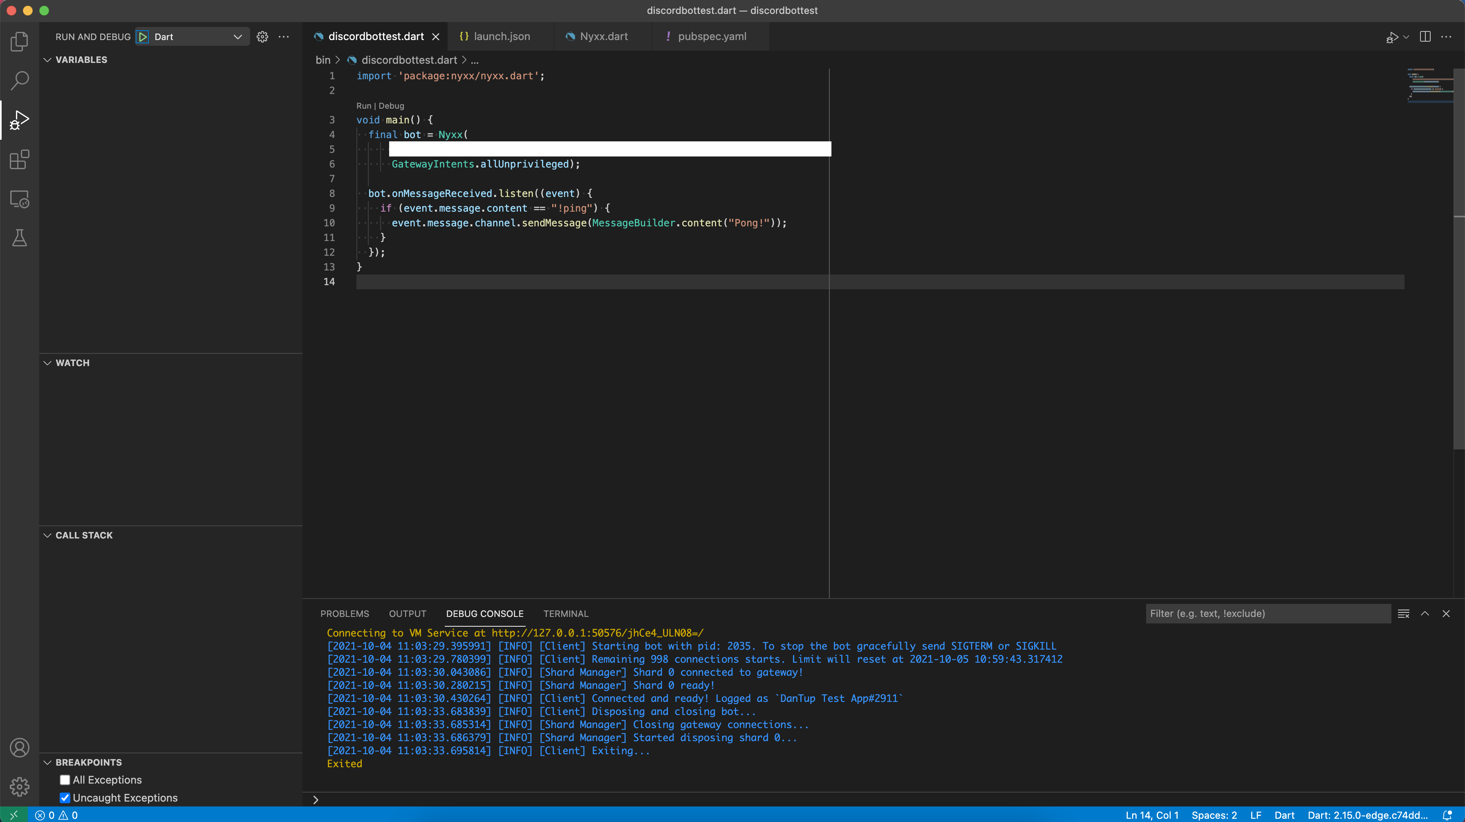This screenshot has height=822, width=1465.
Task: Clear the debug console output
Action: [1404, 613]
